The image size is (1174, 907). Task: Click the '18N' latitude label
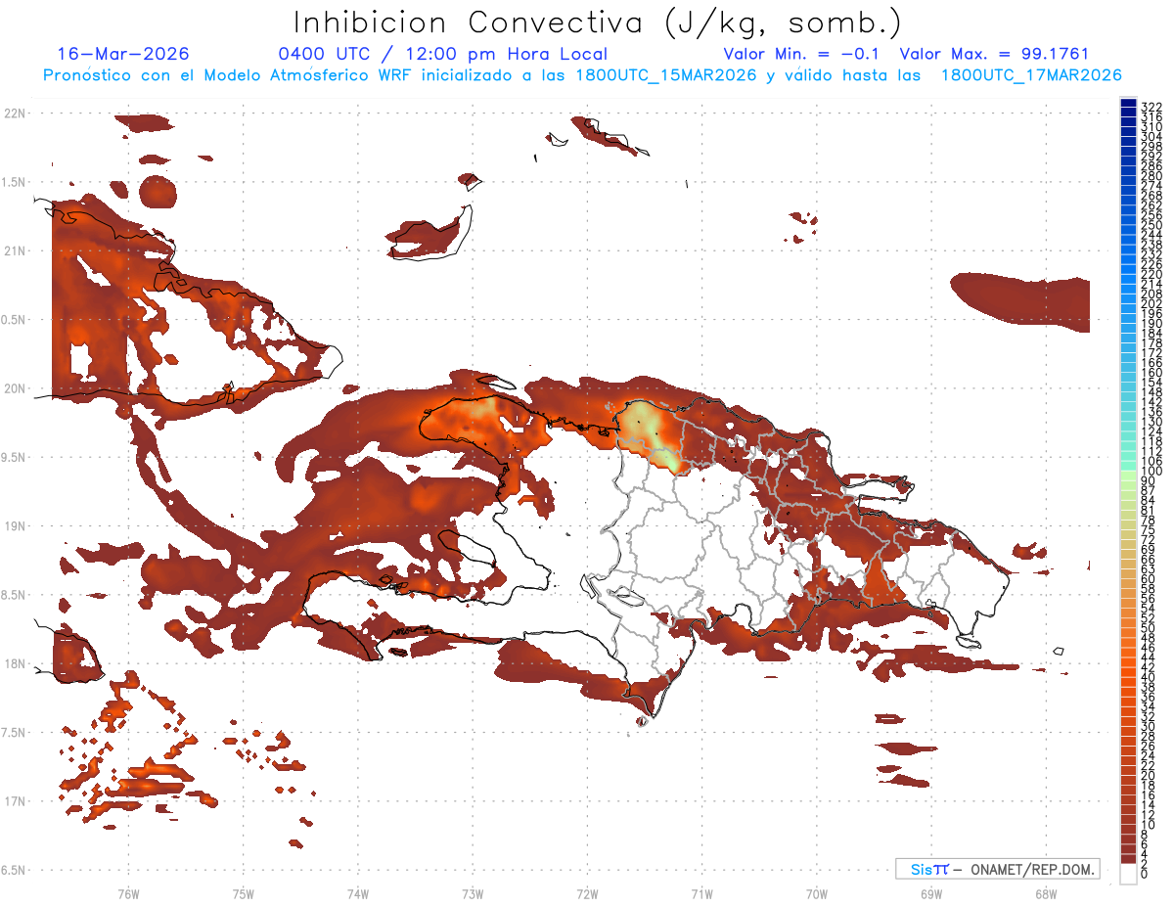(14, 663)
